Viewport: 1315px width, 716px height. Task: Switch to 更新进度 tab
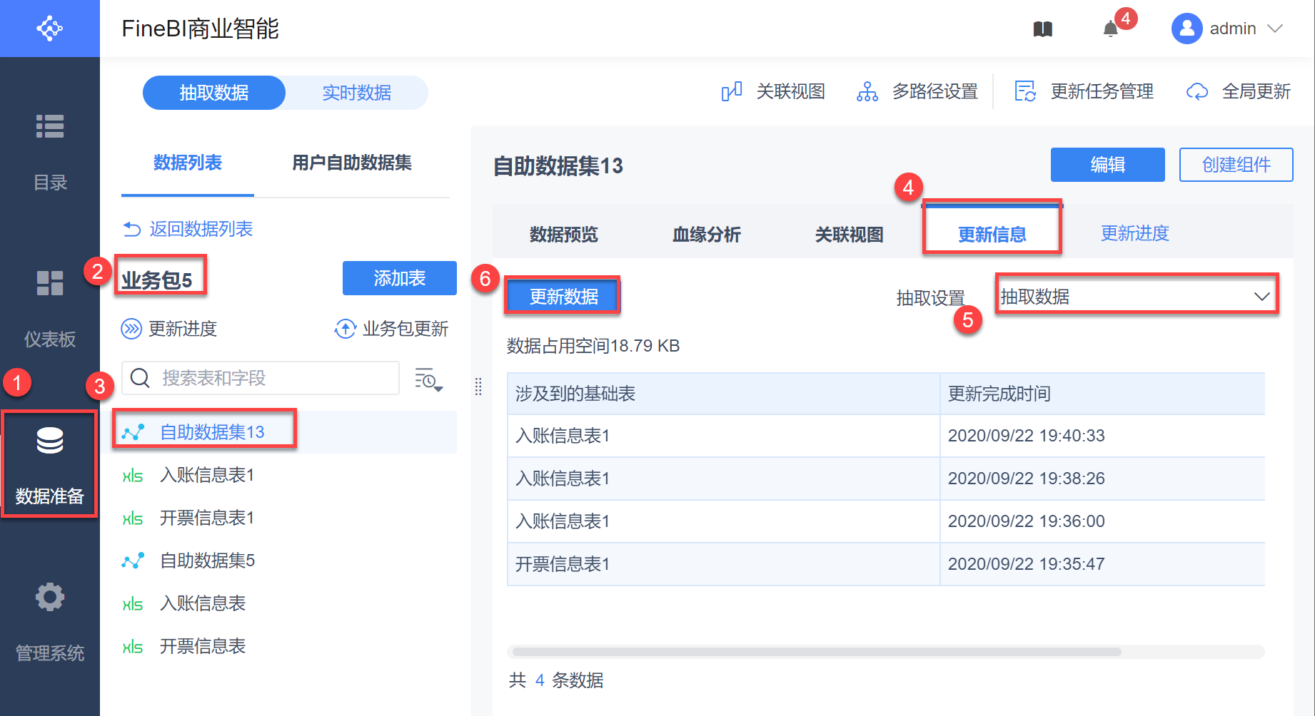click(x=1134, y=233)
